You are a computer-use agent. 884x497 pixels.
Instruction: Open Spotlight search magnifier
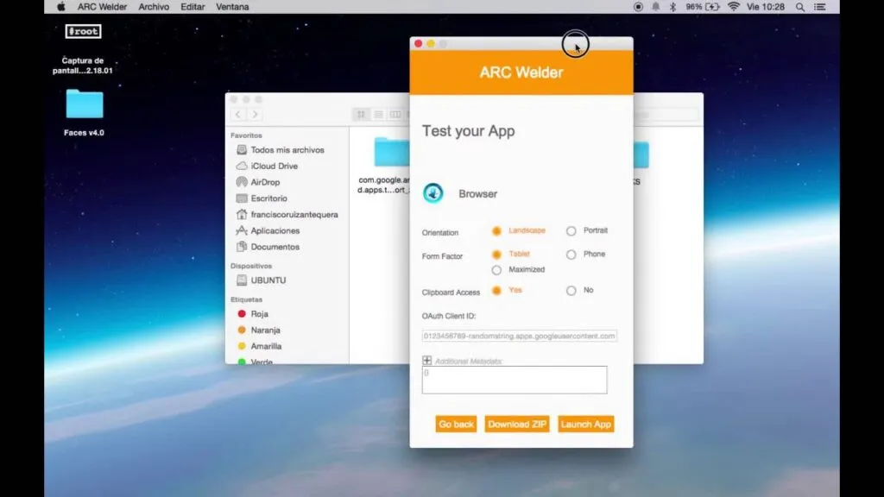pyautogui.click(x=800, y=7)
